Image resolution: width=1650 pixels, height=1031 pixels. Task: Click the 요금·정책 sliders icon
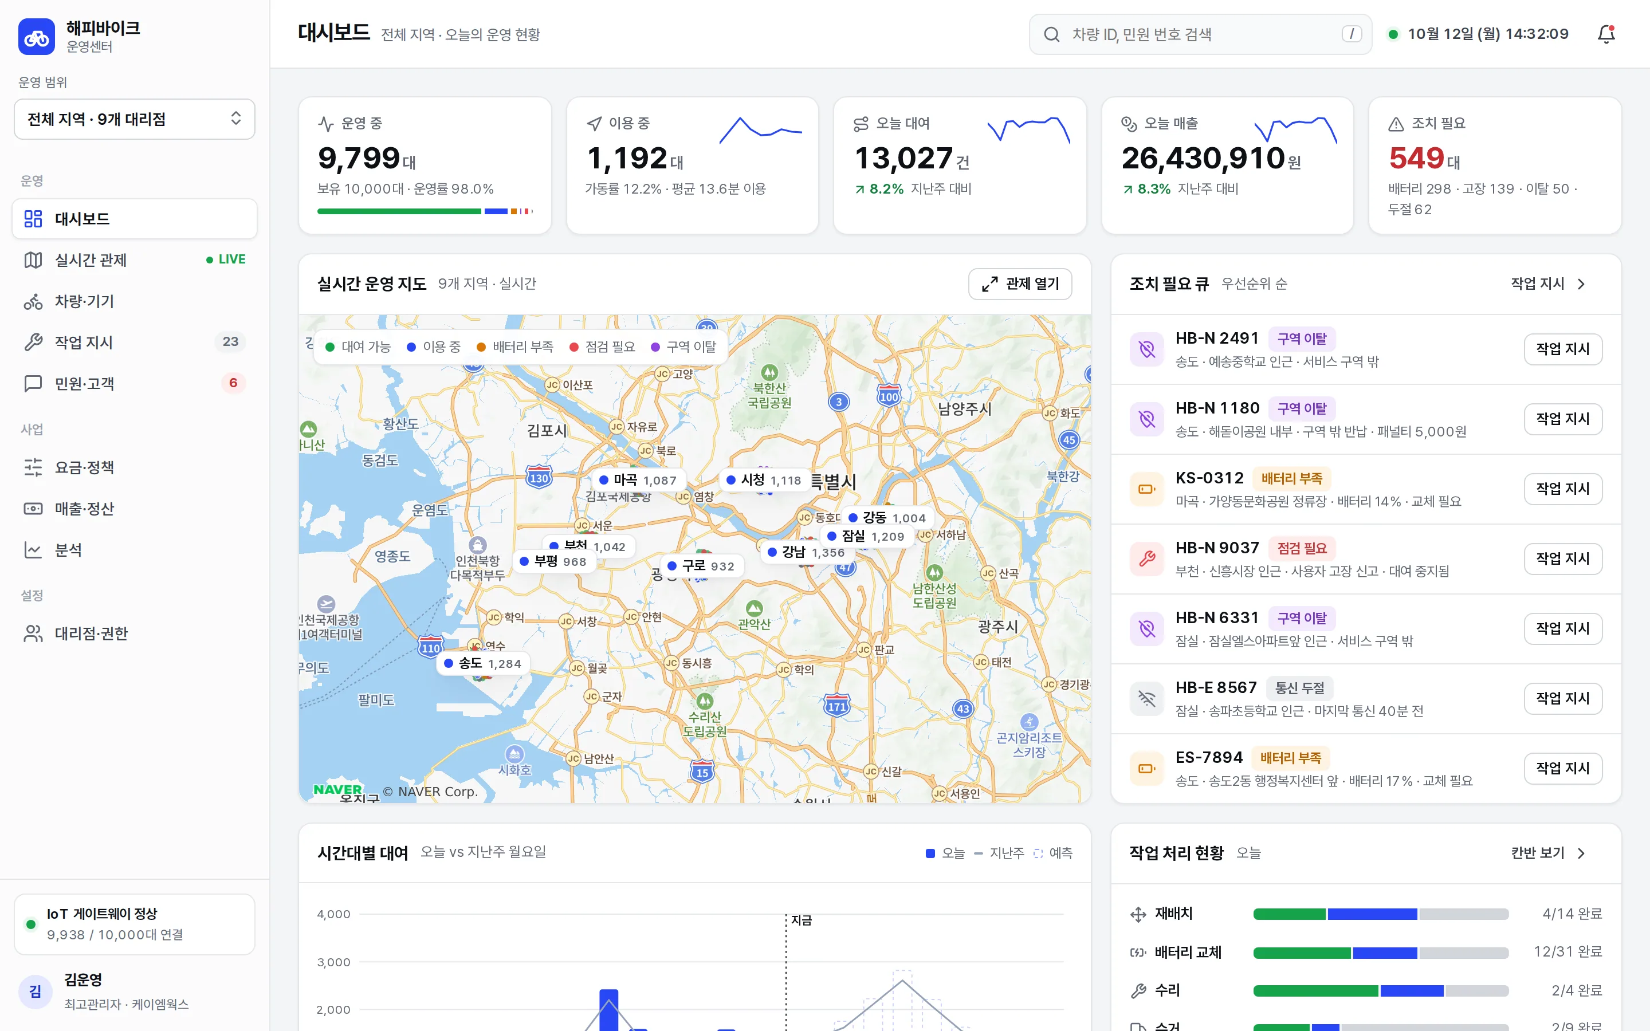tap(33, 467)
